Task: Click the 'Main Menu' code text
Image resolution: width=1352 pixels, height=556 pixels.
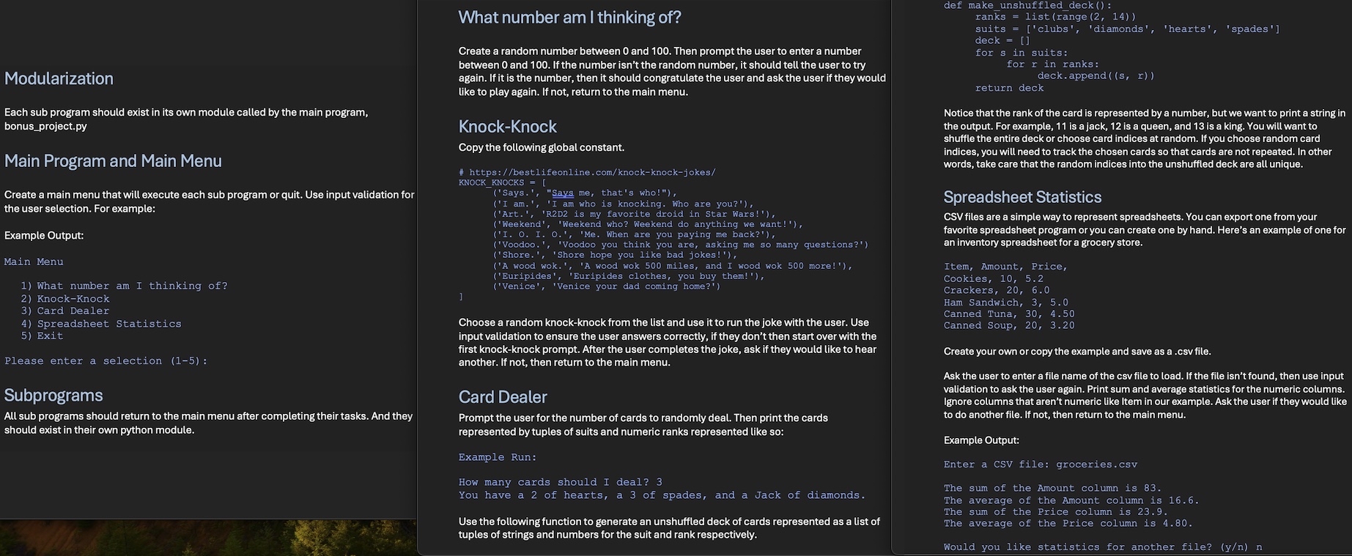Action: [x=34, y=262]
